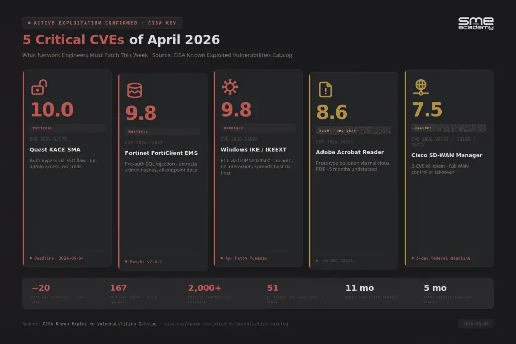This screenshot has height=344, width=516.
Task: Click the 8.6 severity score
Action: 332,112
